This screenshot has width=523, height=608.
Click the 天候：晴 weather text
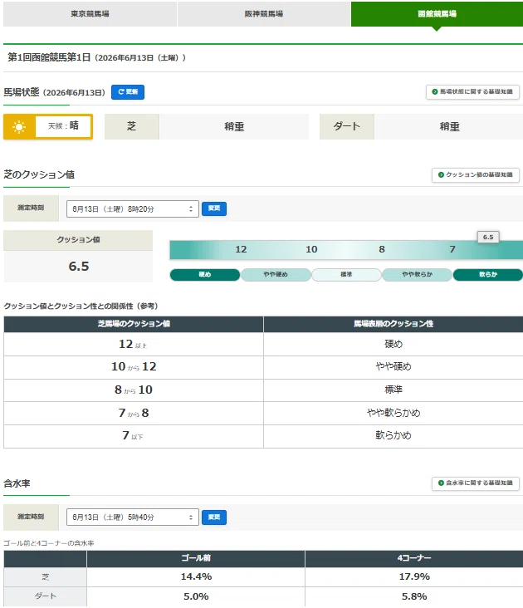[x=63, y=126]
